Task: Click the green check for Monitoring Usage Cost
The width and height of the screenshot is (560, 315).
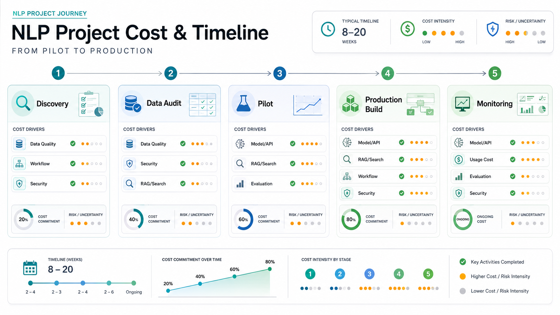Action: tap(513, 160)
